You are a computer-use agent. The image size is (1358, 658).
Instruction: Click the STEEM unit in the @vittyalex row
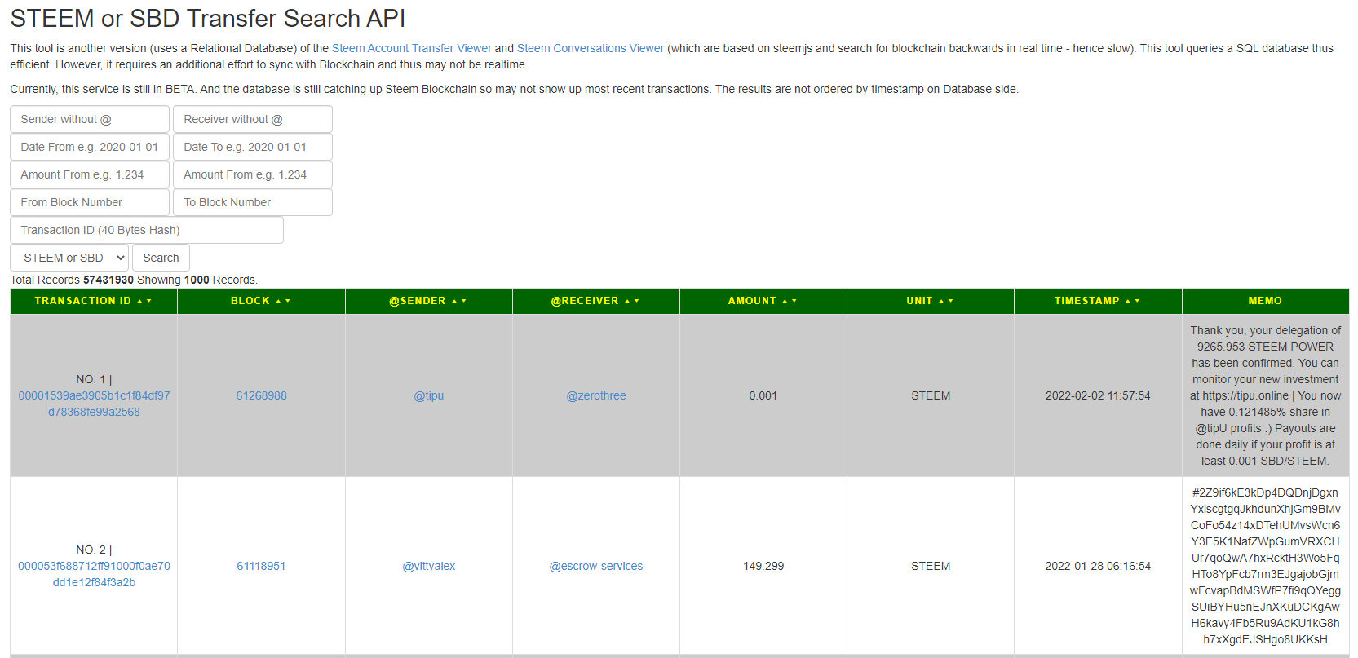pyautogui.click(x=931, y=566)
